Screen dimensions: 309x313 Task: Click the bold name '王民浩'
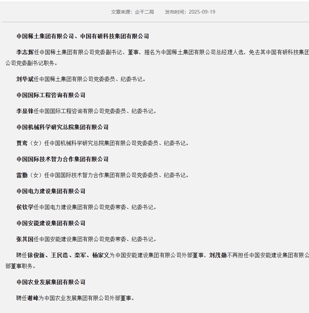coord(60,255)
